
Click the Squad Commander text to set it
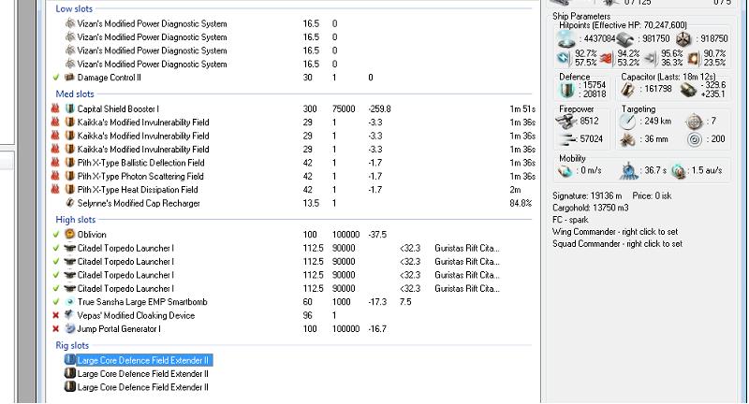[615, 243]
